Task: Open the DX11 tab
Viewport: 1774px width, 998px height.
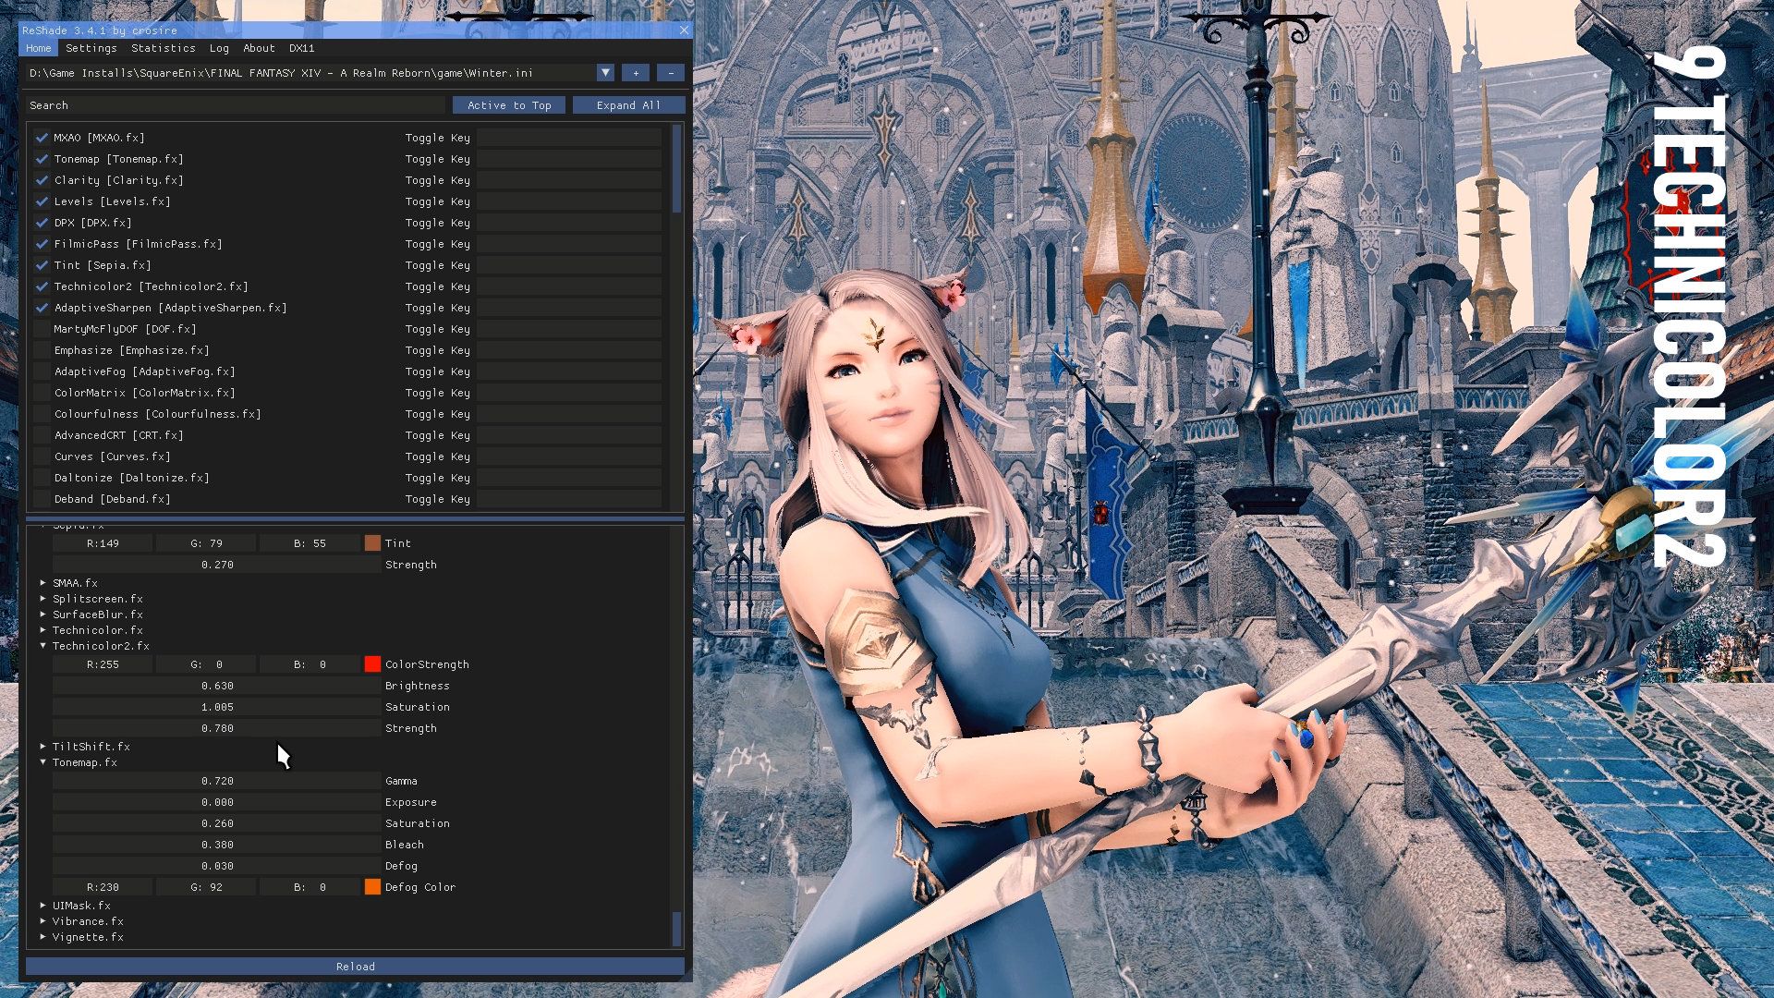Action: pyautogui.click(x=301, y=48)
